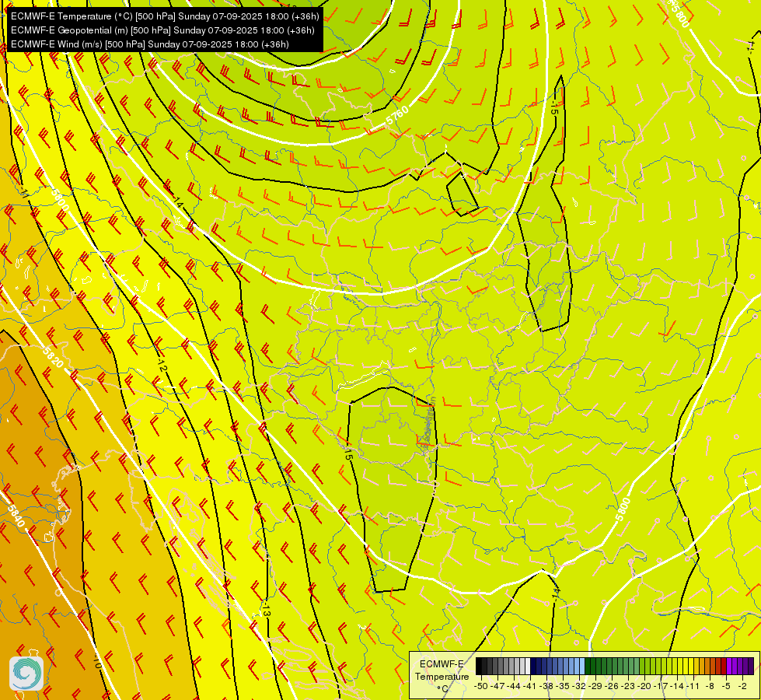Click the -38 tick label on legend
The image size is (761, 700).
(546, 687)
